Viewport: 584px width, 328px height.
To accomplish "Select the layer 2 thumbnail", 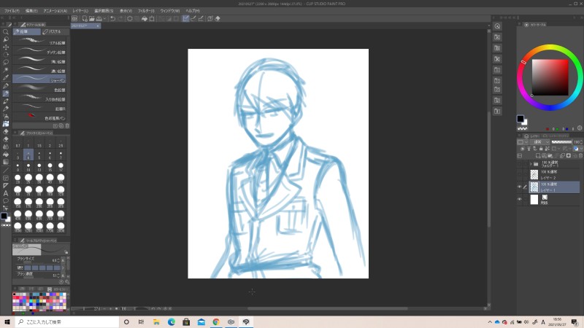I will pyautogui.click(x=534, y=175).
